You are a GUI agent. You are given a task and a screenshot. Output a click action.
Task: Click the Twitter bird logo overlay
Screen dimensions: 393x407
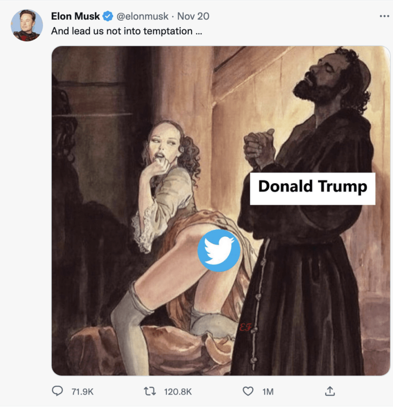pyautogui.click(x=219, y=249)
